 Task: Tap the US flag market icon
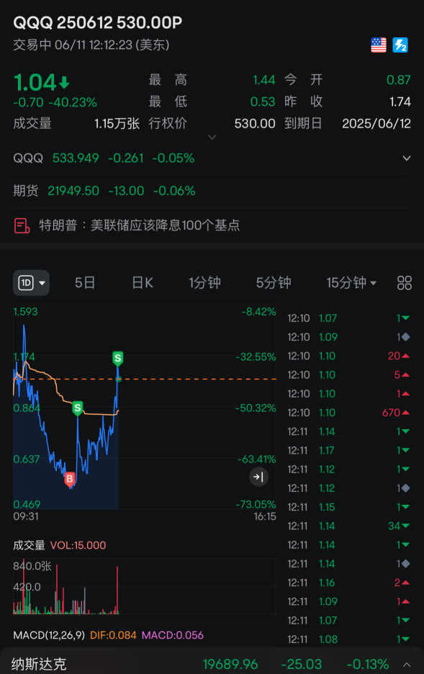tap(379, 45)
